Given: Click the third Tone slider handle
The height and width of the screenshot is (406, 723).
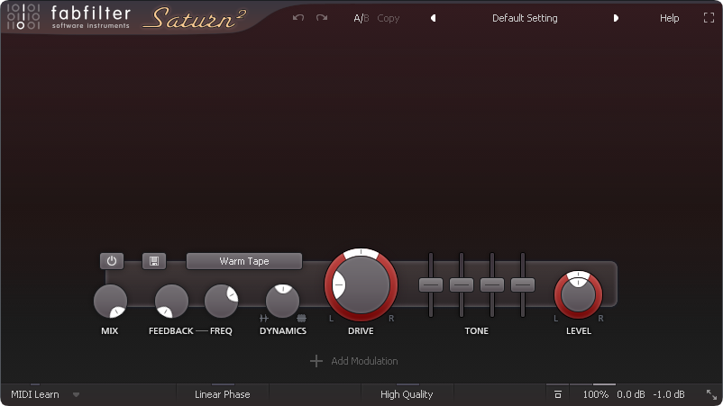Looking at the screenshot, I should [492, 285].
